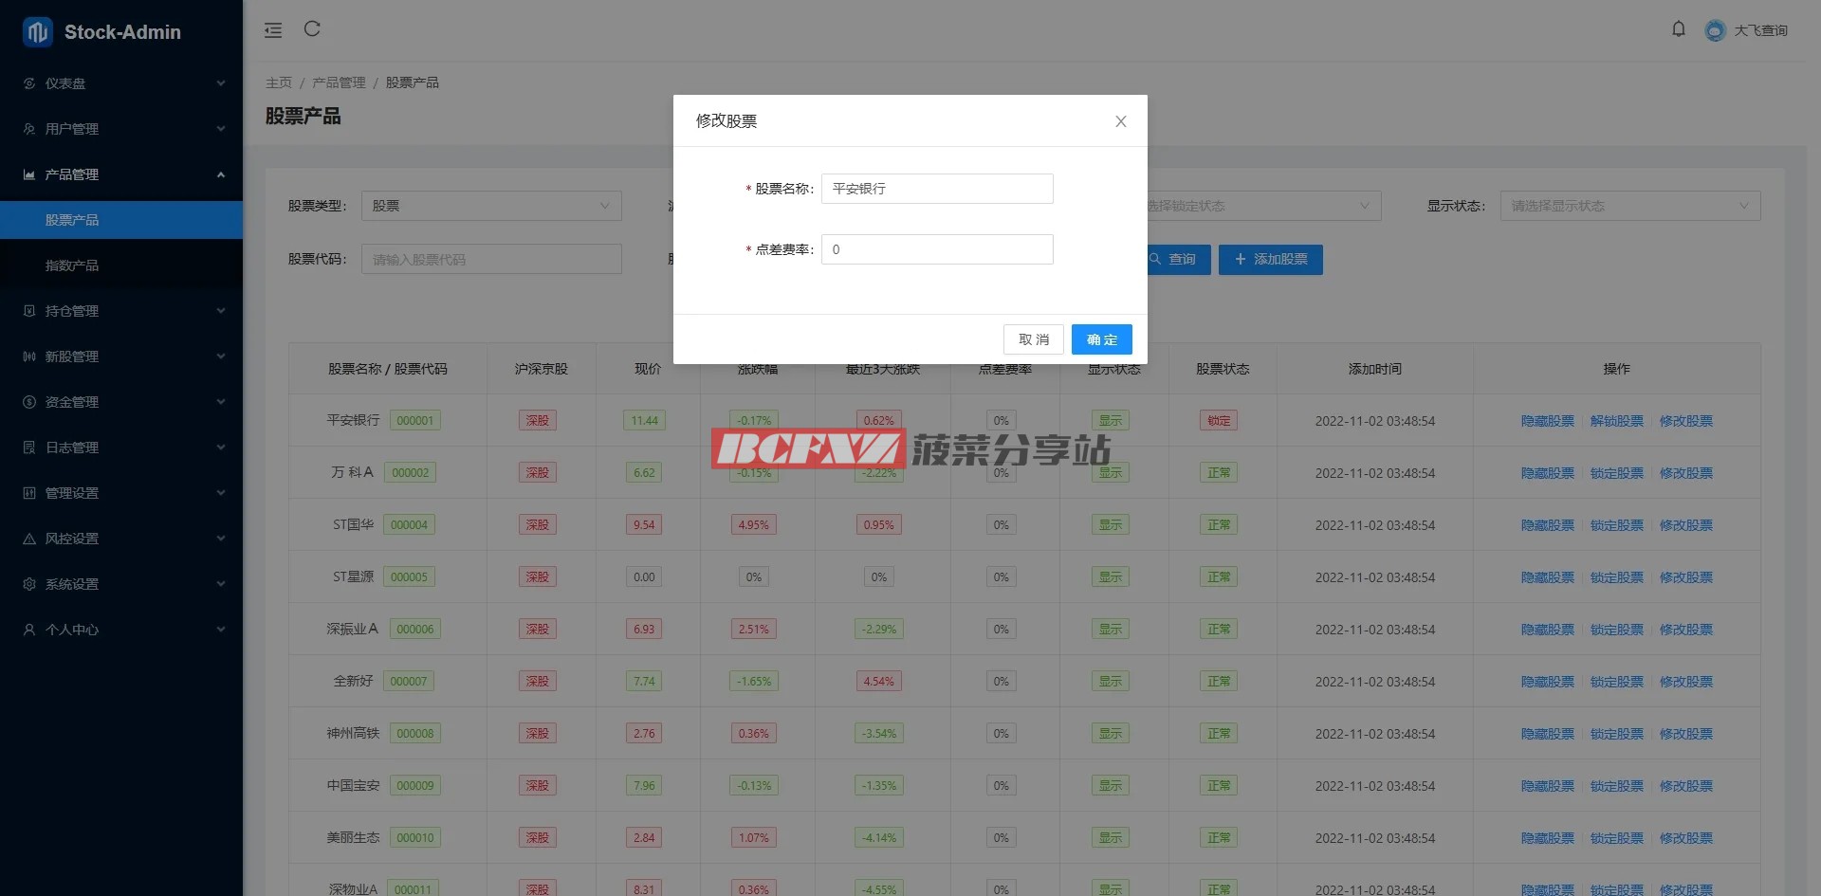The width and height of the screenshot is (1821, 896).
Task: Open the 资金管理 sidebar menu
Action: tap(121, 402)
